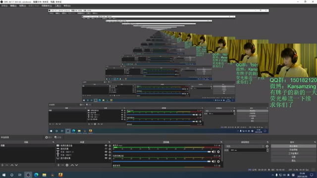Open 设置 from the Controls panel
The image size is (317, 178).
293,157
